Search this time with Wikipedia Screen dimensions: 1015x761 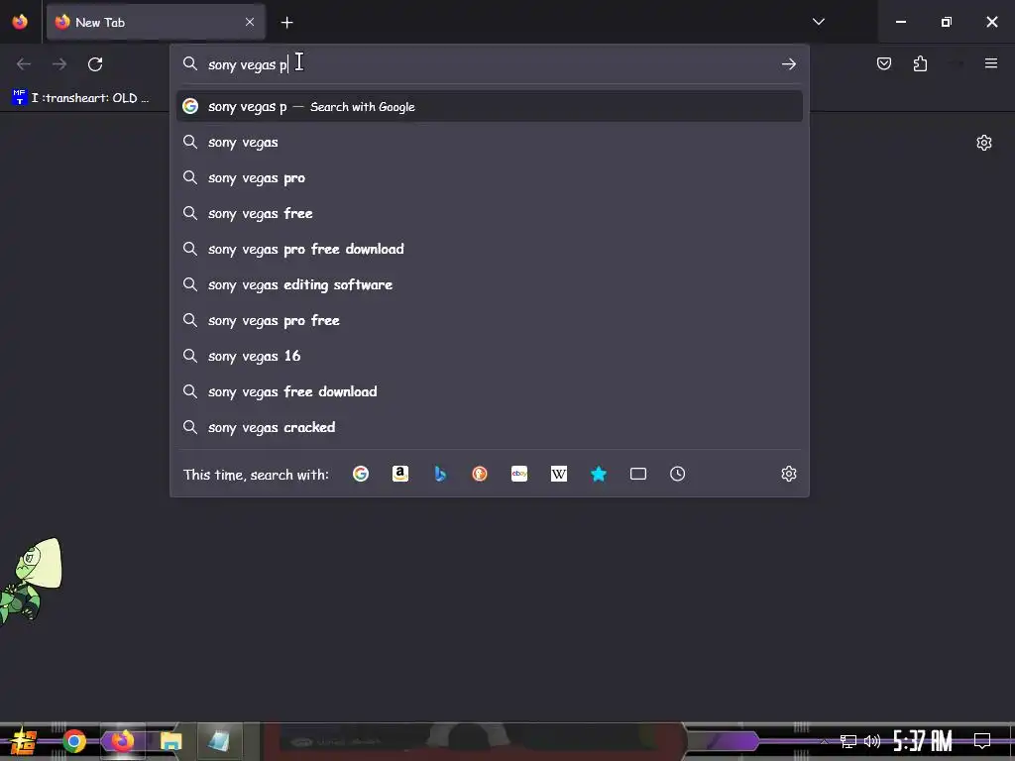(559, 474)
